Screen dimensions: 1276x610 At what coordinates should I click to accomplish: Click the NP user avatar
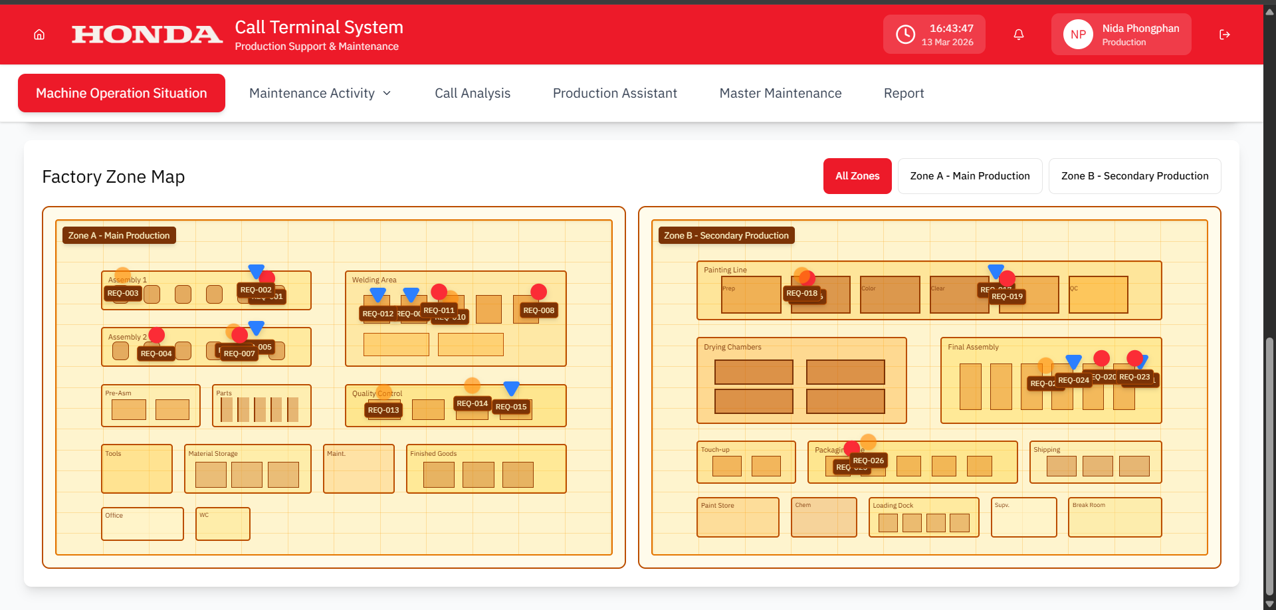pyautogui.click(x=1078, y=35)
